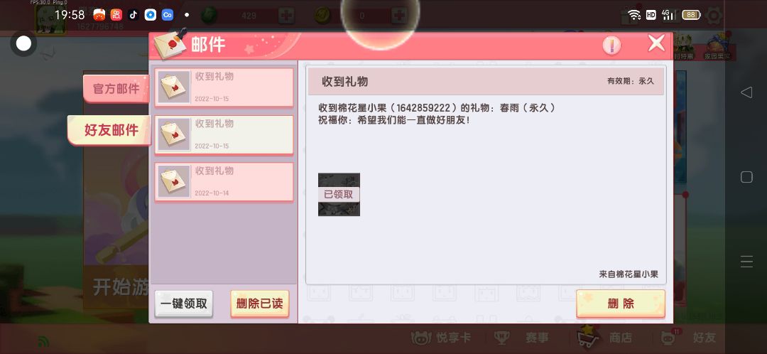Open the first gift mail dated 2022-10-15
Screen dimensions: 767x354
[224, 87]
